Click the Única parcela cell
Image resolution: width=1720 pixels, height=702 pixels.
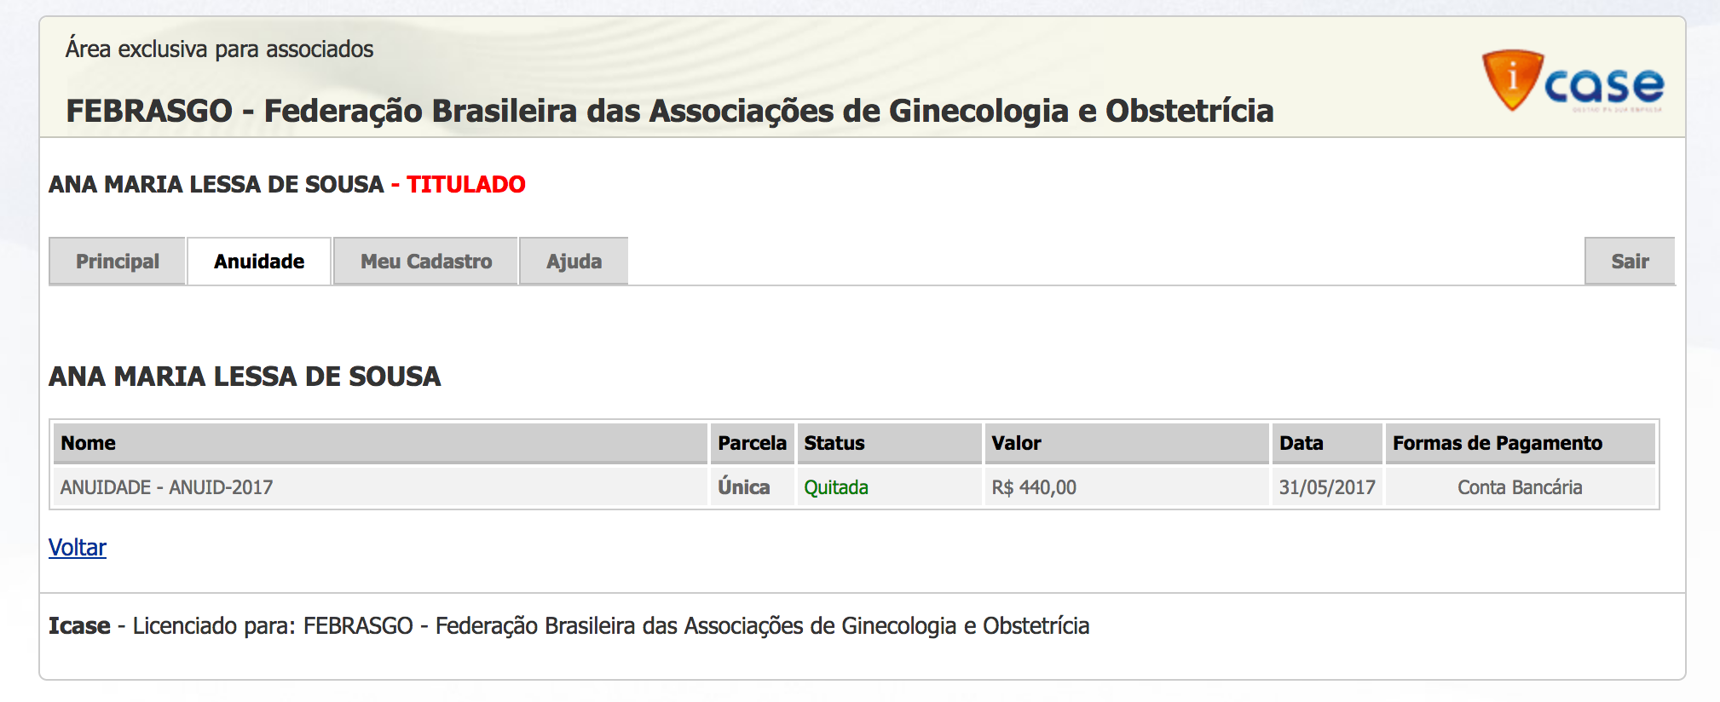tap(744, 487)
